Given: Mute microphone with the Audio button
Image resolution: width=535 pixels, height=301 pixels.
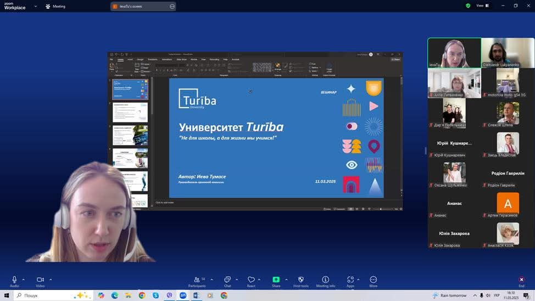Looking at the screenshot, I should click(x=14, y=281).
